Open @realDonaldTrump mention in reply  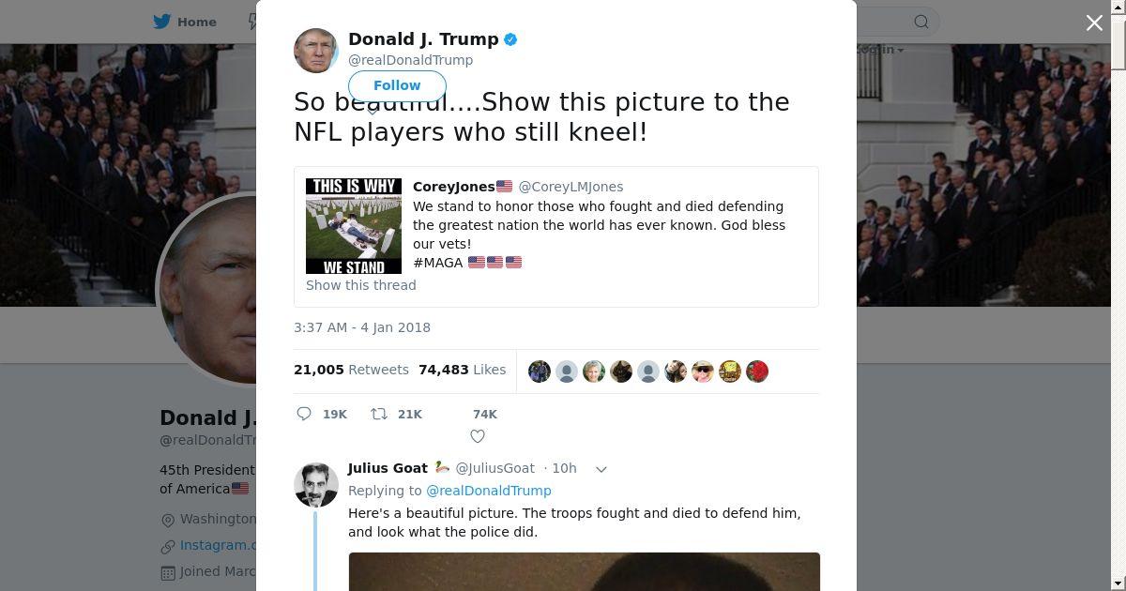coord(489,491)
